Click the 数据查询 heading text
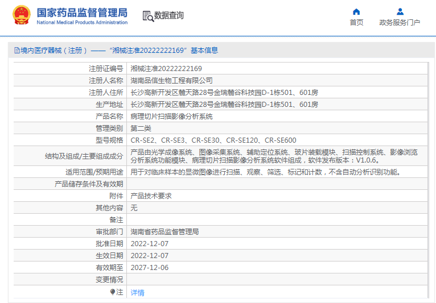This screenshot has height=303, width=436. 169,15
